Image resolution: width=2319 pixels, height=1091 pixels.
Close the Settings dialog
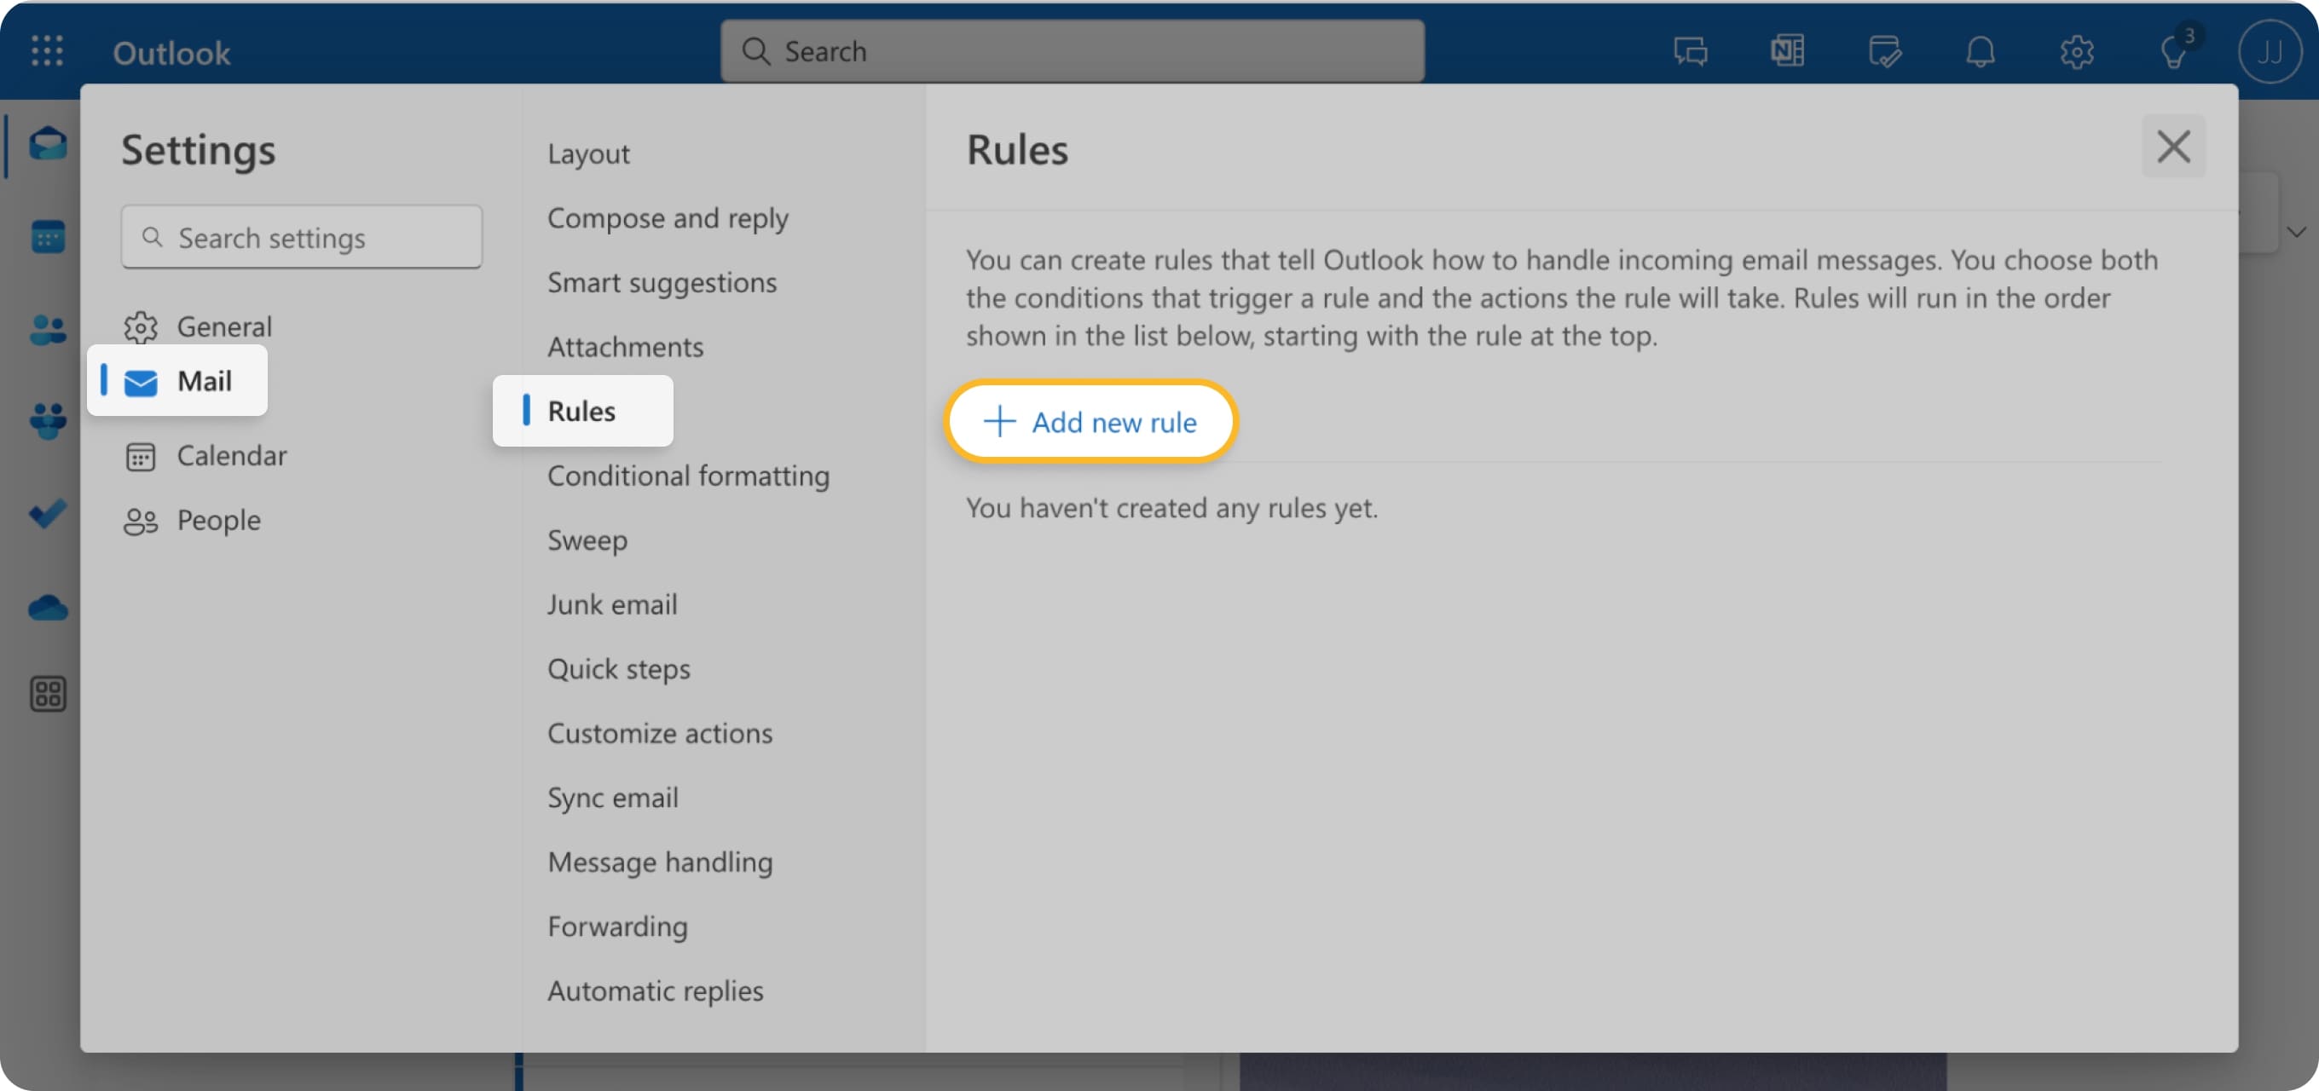2174,146
